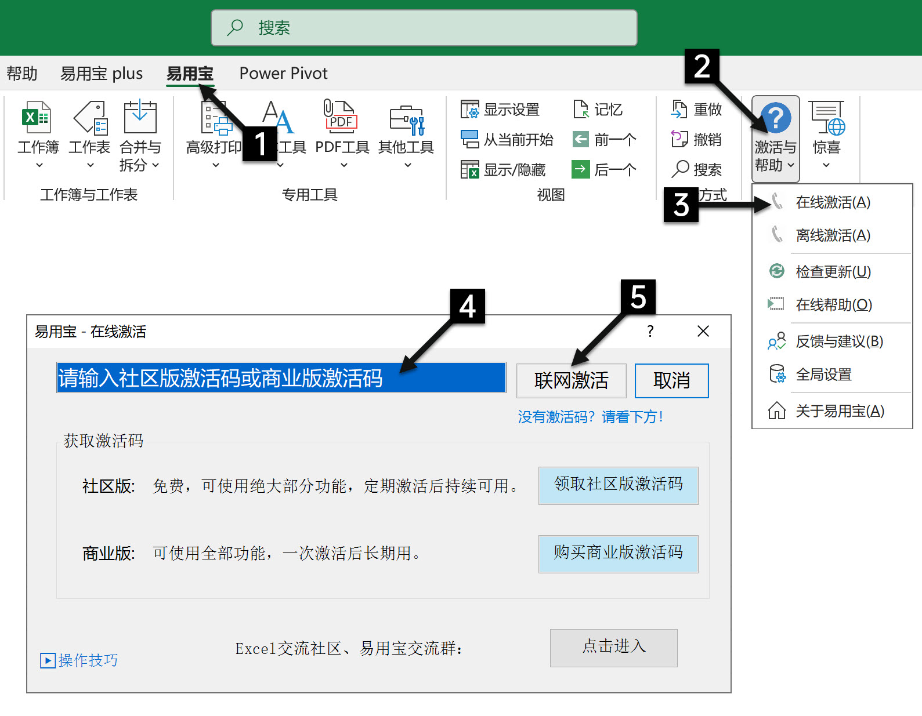Choose 在线激活(A) from the dropdown menu
922x716 pixels.
pos(833,202)
